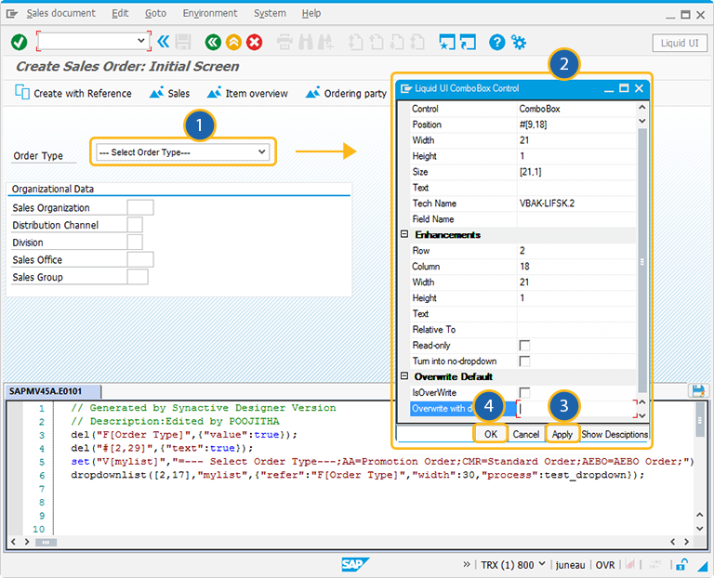714x578 pixels.
Task: Click Create with Reference button
Action: pyautogui.click(x=73, y=93)
